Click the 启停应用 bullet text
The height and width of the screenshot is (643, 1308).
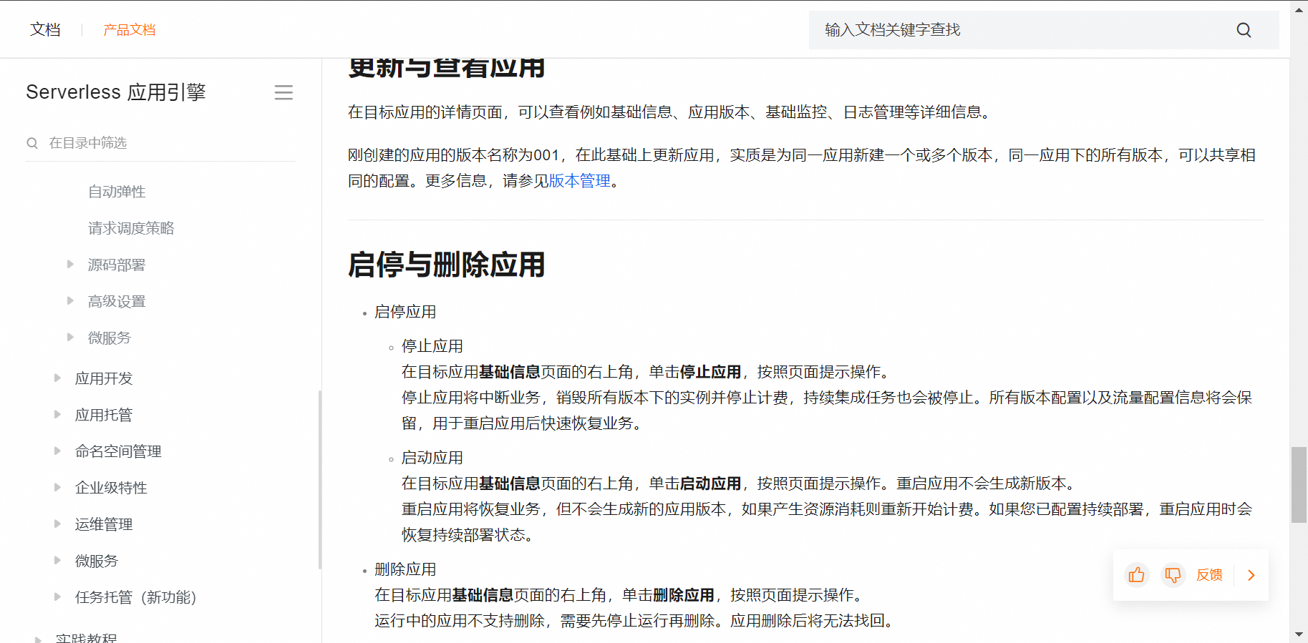click(x=405, y=312)
